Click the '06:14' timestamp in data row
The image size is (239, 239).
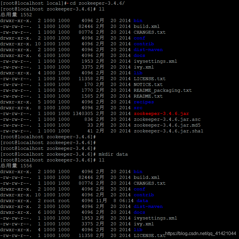(x=126, y=201)
